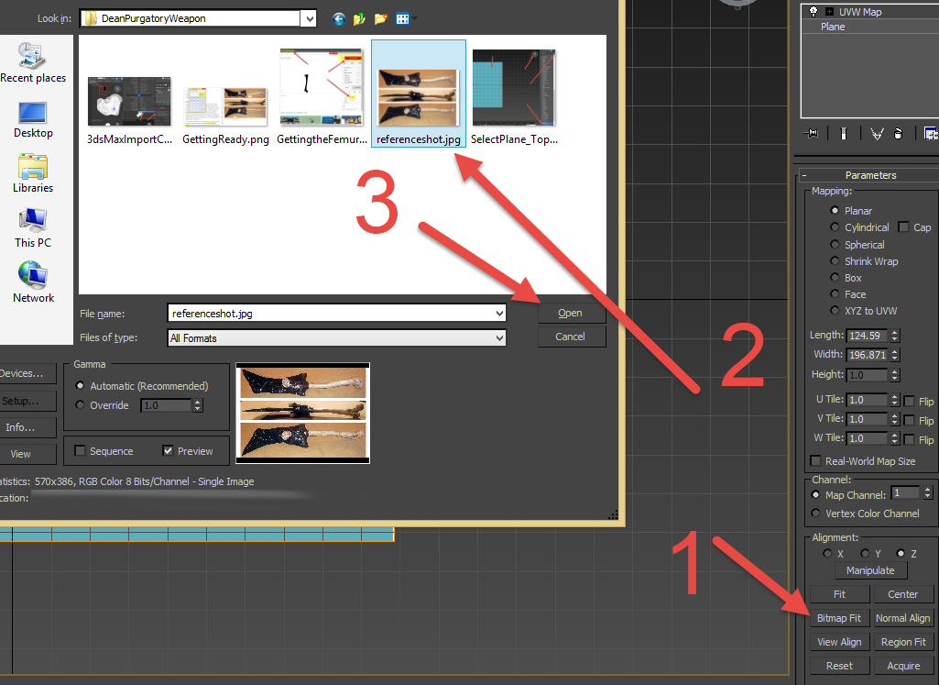Click Make Unique icon
This screenshot has height=685, width=939.
click(x=877, y=134)
